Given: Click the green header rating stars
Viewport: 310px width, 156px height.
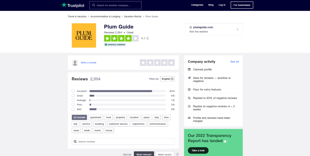Looking at the screenshot, I should pos(122,38).
